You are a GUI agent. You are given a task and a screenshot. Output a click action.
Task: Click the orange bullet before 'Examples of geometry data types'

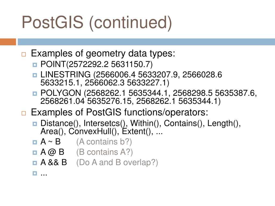24,54
